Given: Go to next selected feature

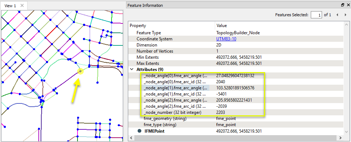Looking at the screenshot, I should (346, 15).
